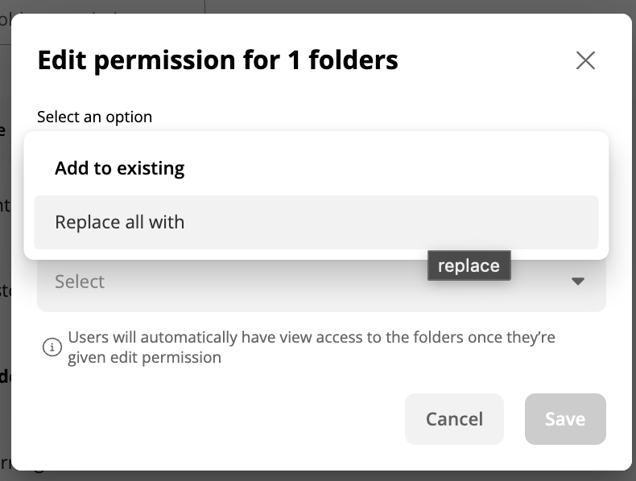Open the Select dropdown field
This screenshot has width=636, height=481.
(321, 282)
